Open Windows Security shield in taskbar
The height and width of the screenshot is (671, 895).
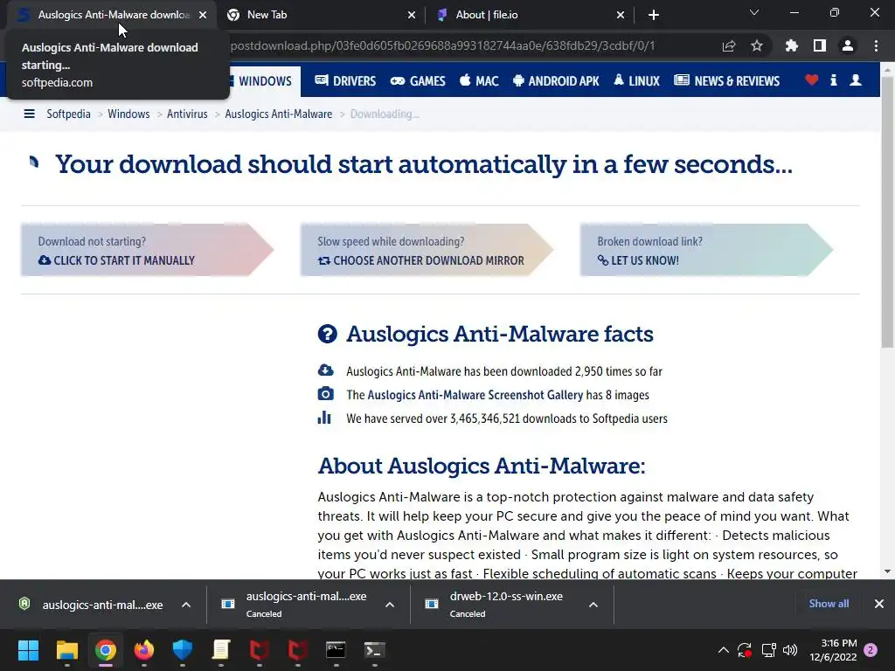point(183,650)
